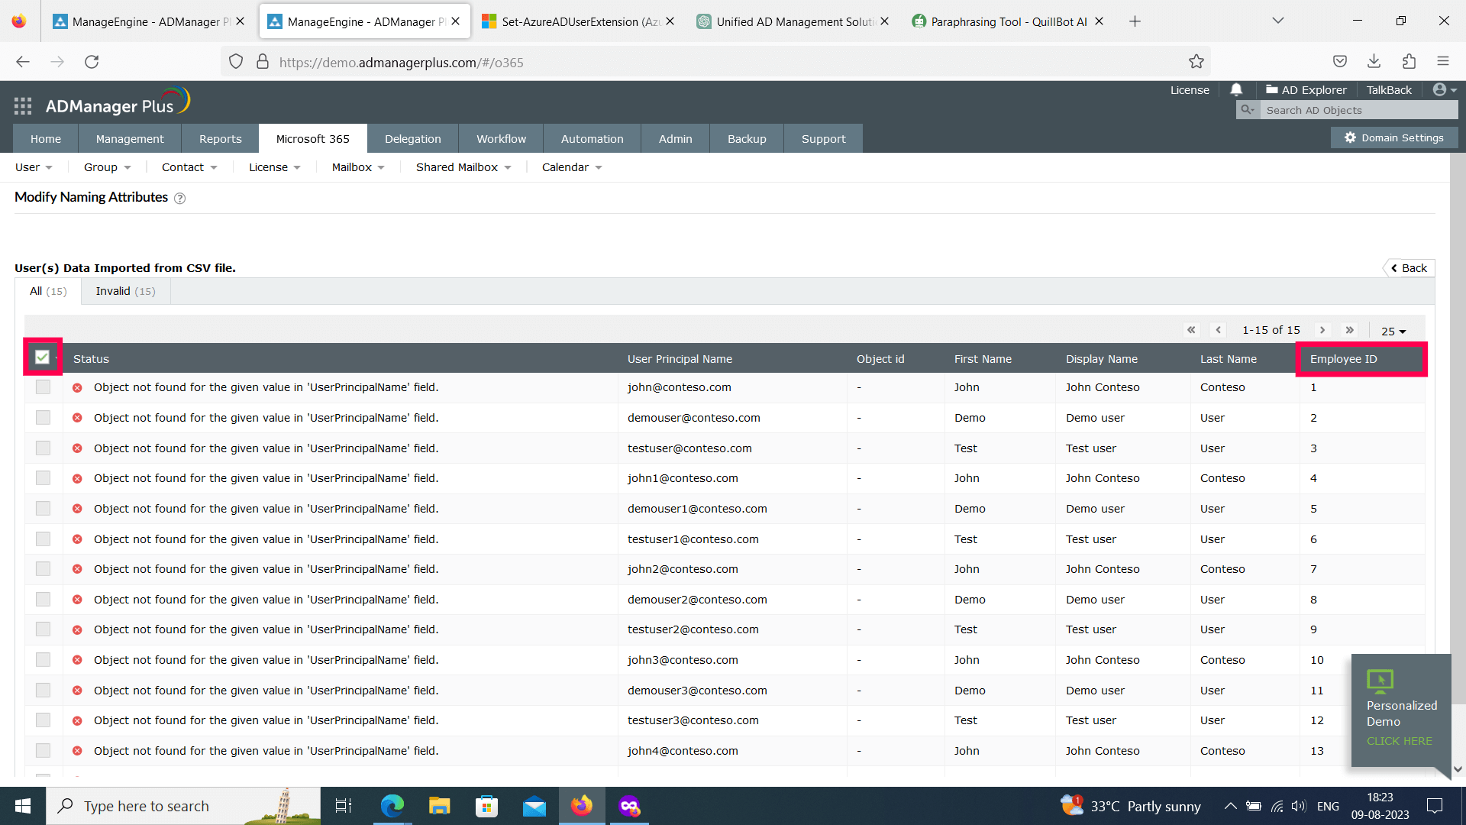Click the notification bell icon

pyautogui.click(x=1236, y=89)
